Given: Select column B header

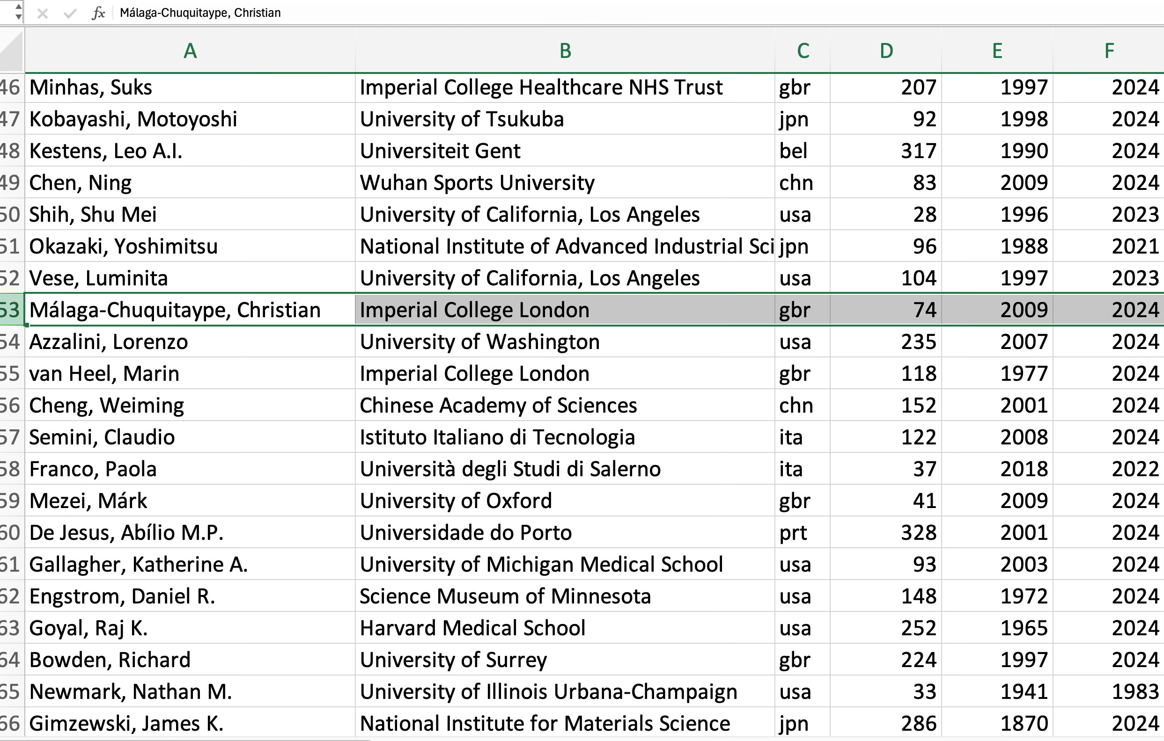Looking at the screenshot, I should (x=565, y=51).
